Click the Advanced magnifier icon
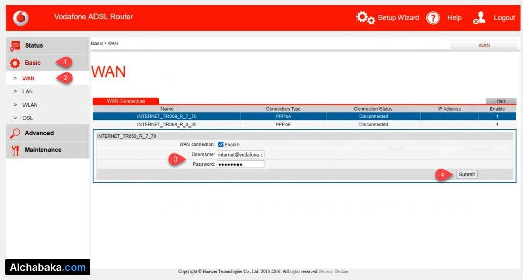The image size is (523, 280). [x=15, y=133]
